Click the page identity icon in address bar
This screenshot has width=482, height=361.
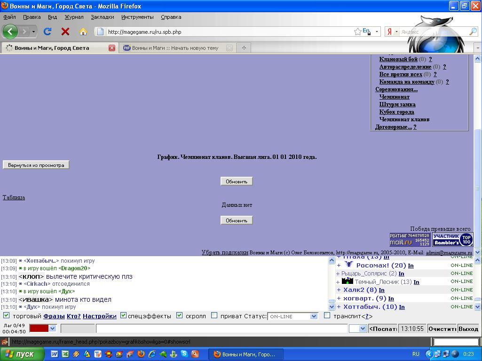(100, 31)
